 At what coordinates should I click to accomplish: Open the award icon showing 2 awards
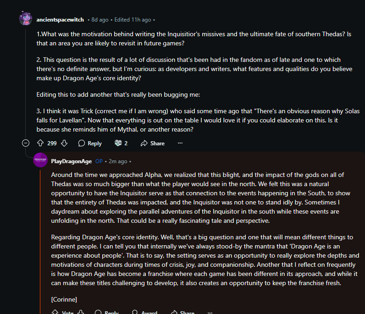tap(121, 143)
